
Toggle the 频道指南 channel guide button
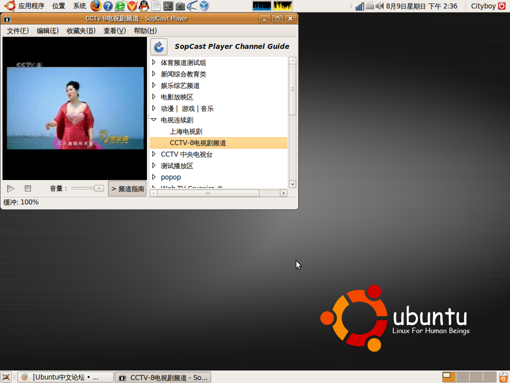pyautogui.click(x=127, y=189)
